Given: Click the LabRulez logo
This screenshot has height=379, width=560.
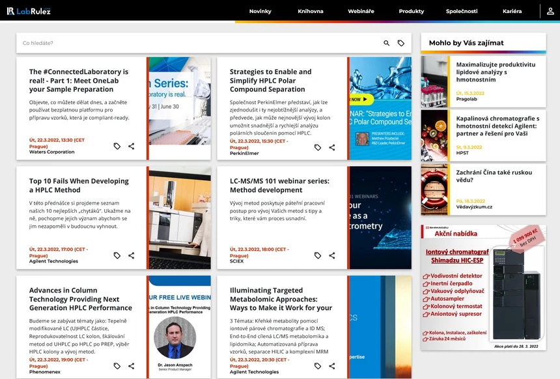Looking at the screenshot, I should [x=29, y=11].
